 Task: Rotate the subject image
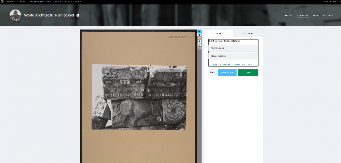point(200,45)
